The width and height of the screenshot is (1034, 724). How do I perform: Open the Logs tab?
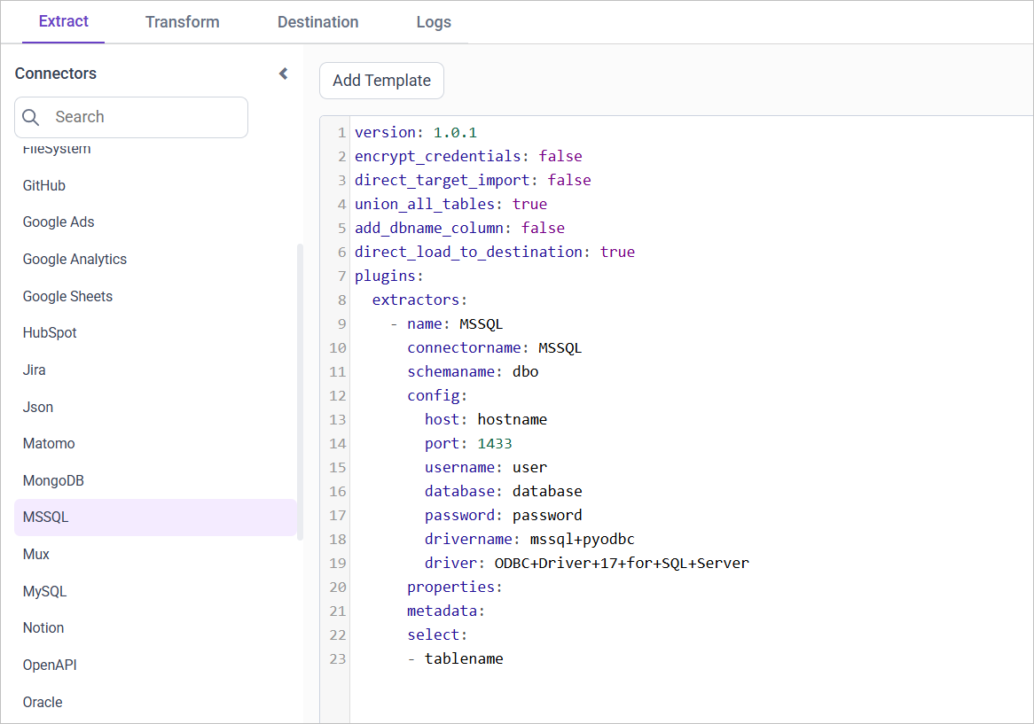[434, 22]
